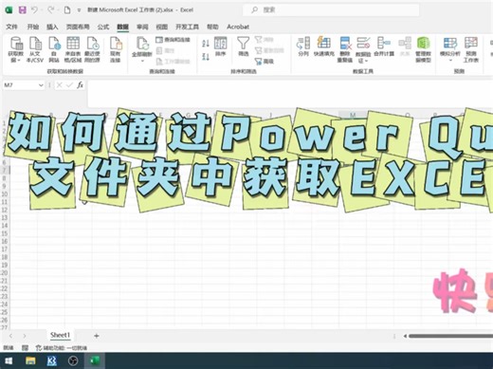Go to previous sheet with left arrow
Image resolution: width=493 pixels, height=369 pixels.
click(x=11, y=336)
